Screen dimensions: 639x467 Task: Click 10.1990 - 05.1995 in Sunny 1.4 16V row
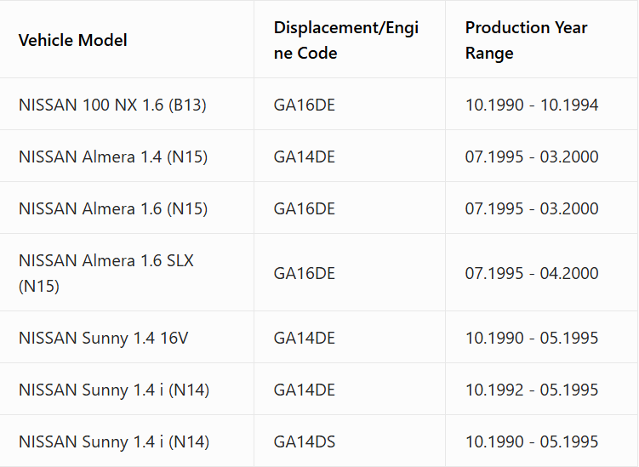click(532, 338)
